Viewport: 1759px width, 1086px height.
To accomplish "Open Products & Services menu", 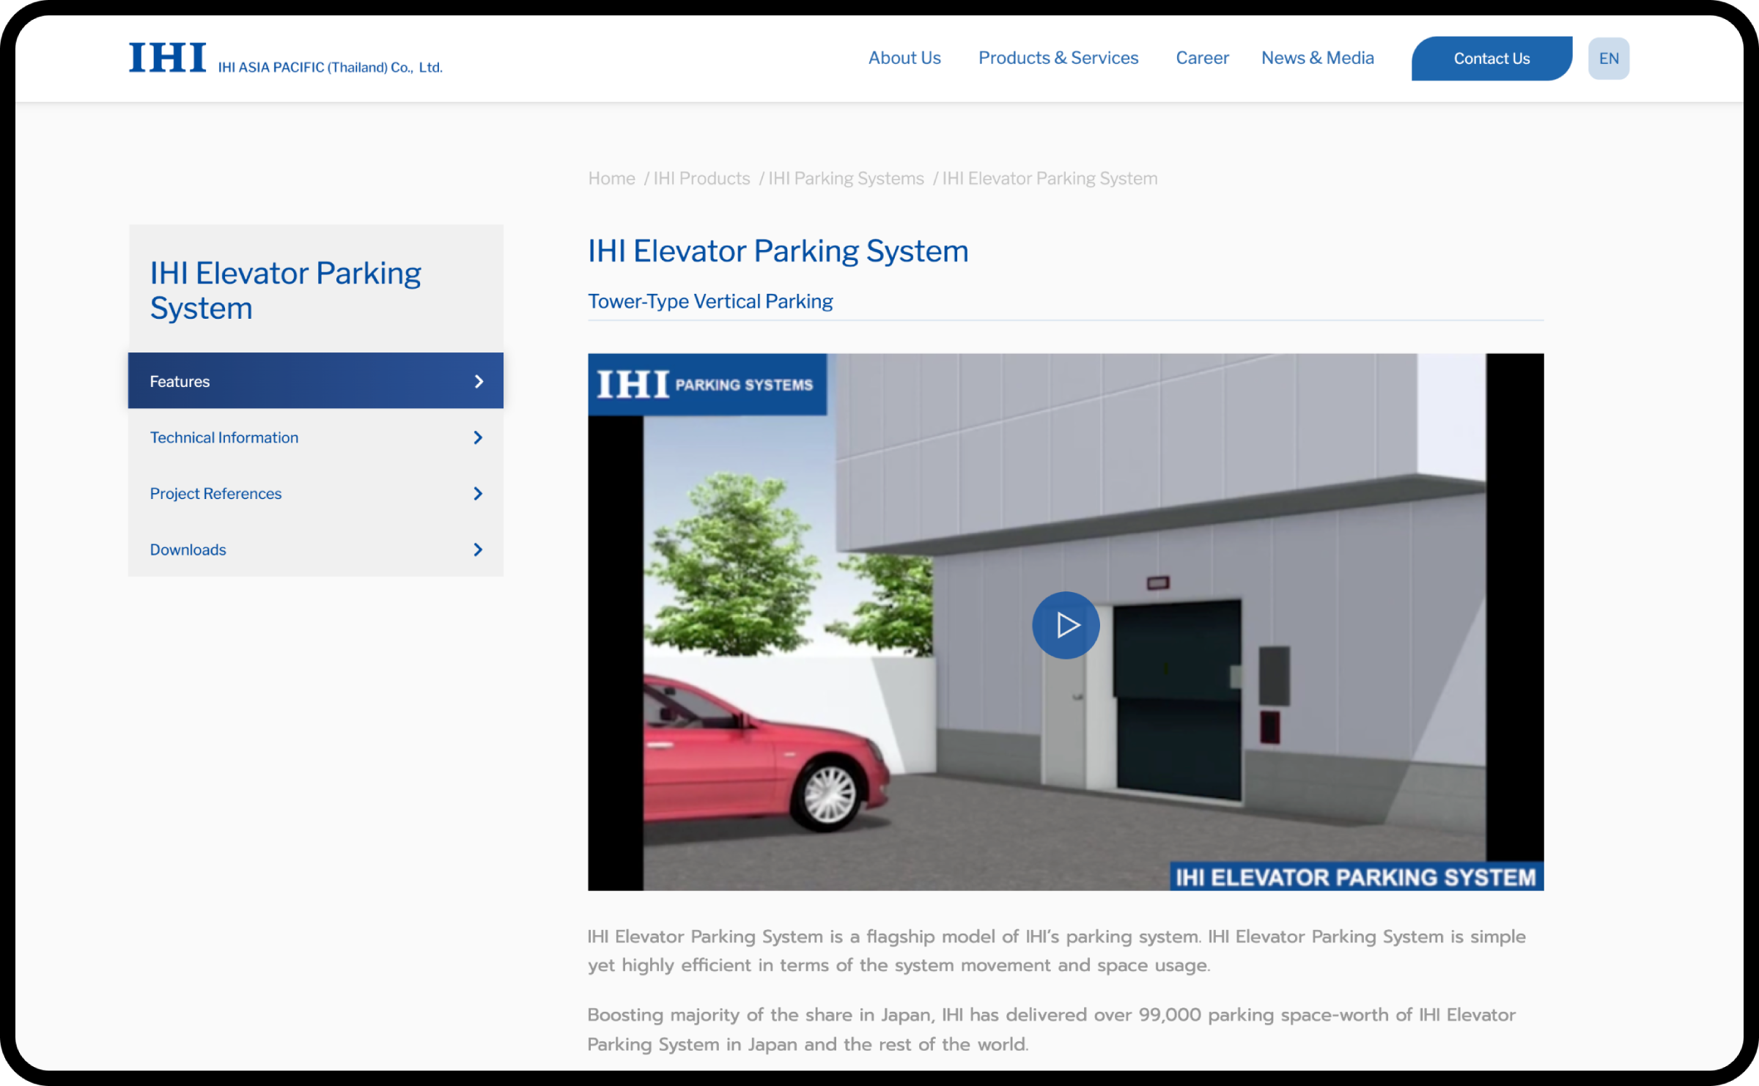I will pyautogui.click(x=1058, y=58).
